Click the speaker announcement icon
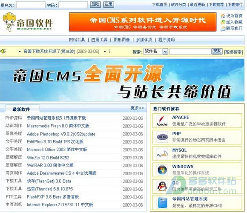Screen dimensions: 247x213 coord(3,51)
